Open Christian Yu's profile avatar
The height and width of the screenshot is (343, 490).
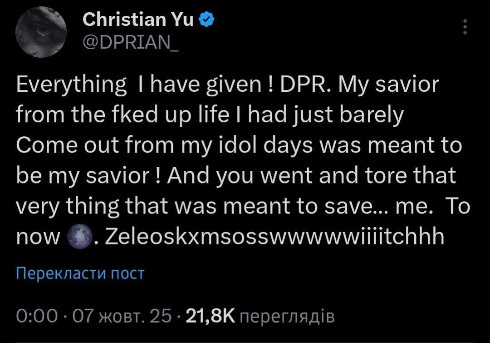click(41, 33)
